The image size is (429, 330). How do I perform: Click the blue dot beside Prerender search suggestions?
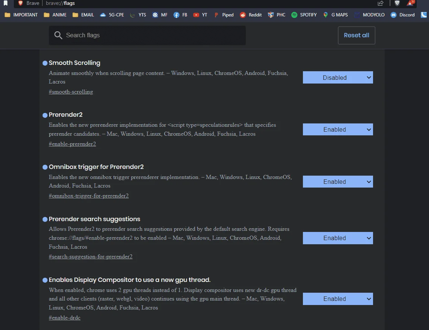pyautogui.click(x=45, y=219)
